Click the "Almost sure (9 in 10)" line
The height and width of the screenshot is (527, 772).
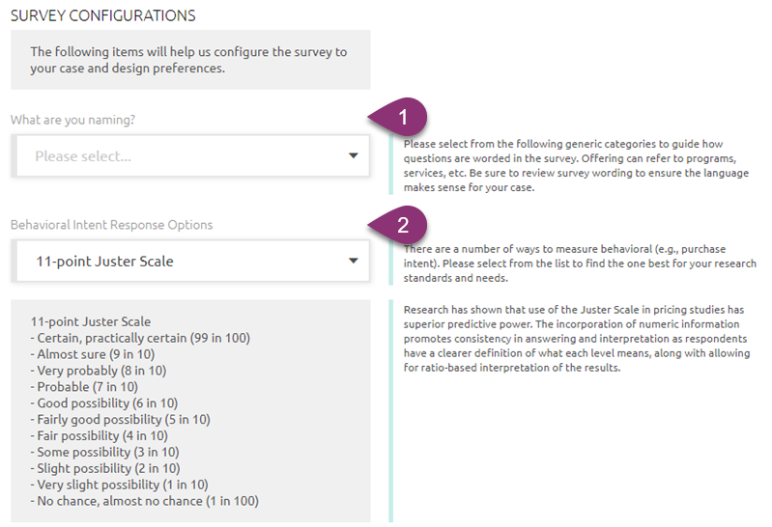pos(93,354)
